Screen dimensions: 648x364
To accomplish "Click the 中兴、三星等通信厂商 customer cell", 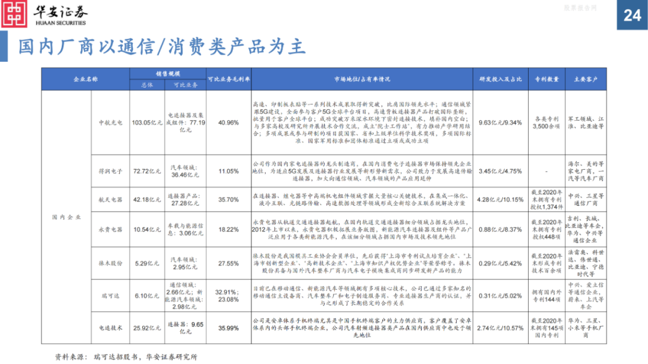I will click(x=586, y=200).
